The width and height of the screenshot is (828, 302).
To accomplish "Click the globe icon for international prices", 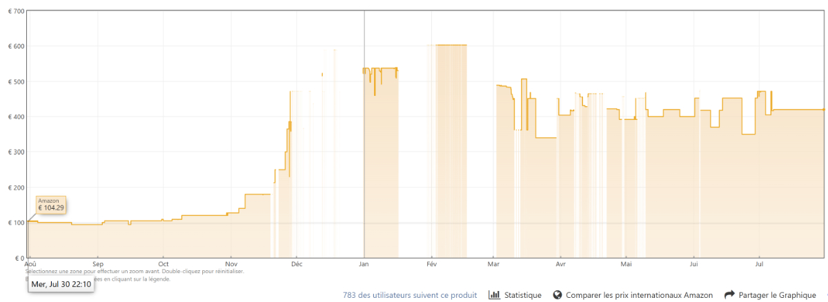I will pyautogui.click(x=557, y=295).
